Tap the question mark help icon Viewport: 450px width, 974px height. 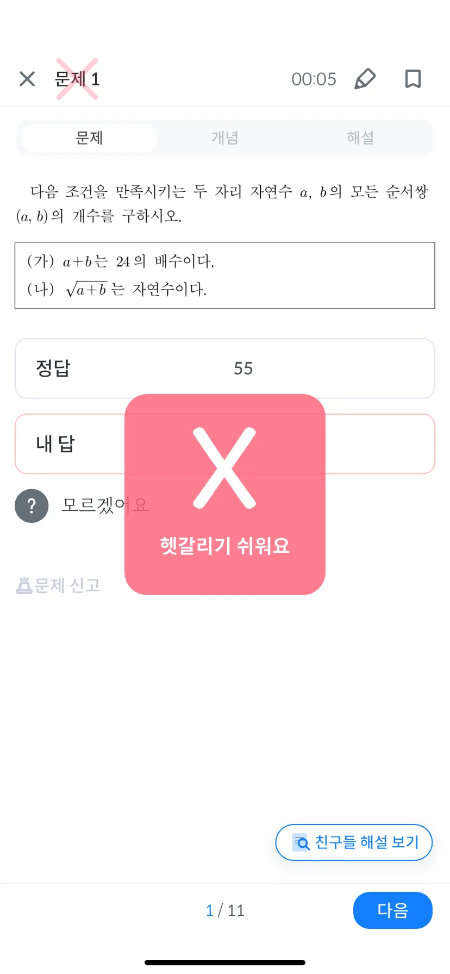coord(32,505)
